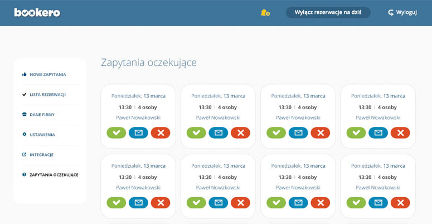Accept the first request in top row
Image resolution: width=432 pixels, height=224 pixels.
click(x=116, y=133)
